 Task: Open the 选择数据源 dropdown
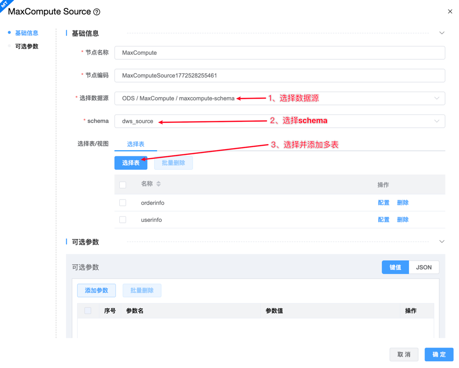(280, 98)
